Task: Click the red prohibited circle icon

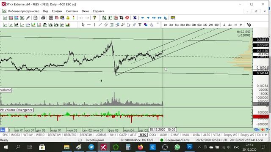Action: pyautogui.click(x=127, y=18)
